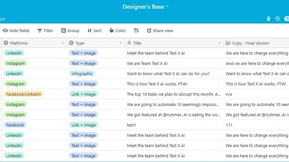Image resolution: width=289 pixels, height=162 pixels.
Task: Select the Facebook/LinkedIn platform tag
Action: point(24,94)
